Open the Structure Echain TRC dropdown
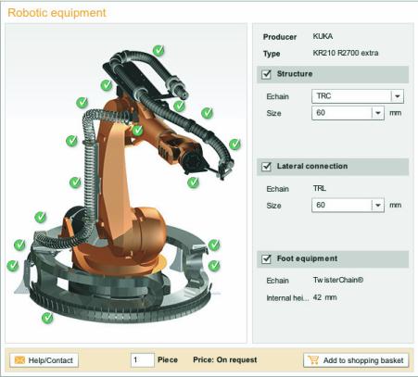The width and height of the screenshot is (418, 377). click(358, 96)
